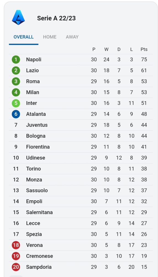
Task: Select the Fiorentina table row
Action: 81,147
